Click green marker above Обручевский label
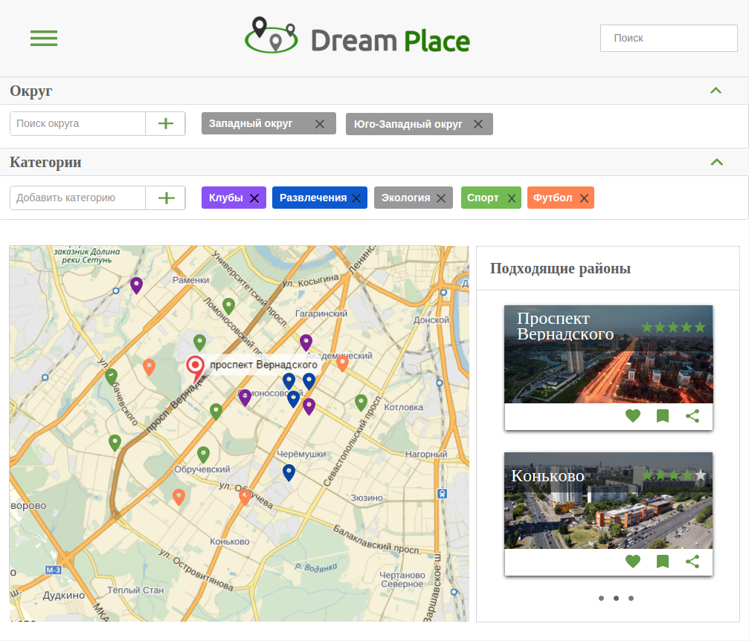Image resolution: width=749 pixels, height=641 pixels. [204, 455]
